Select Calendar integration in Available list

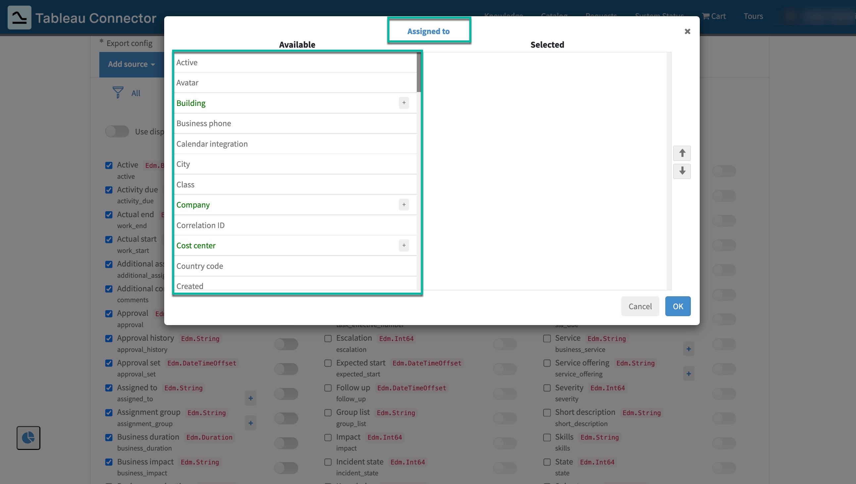(x=212, y=144)
